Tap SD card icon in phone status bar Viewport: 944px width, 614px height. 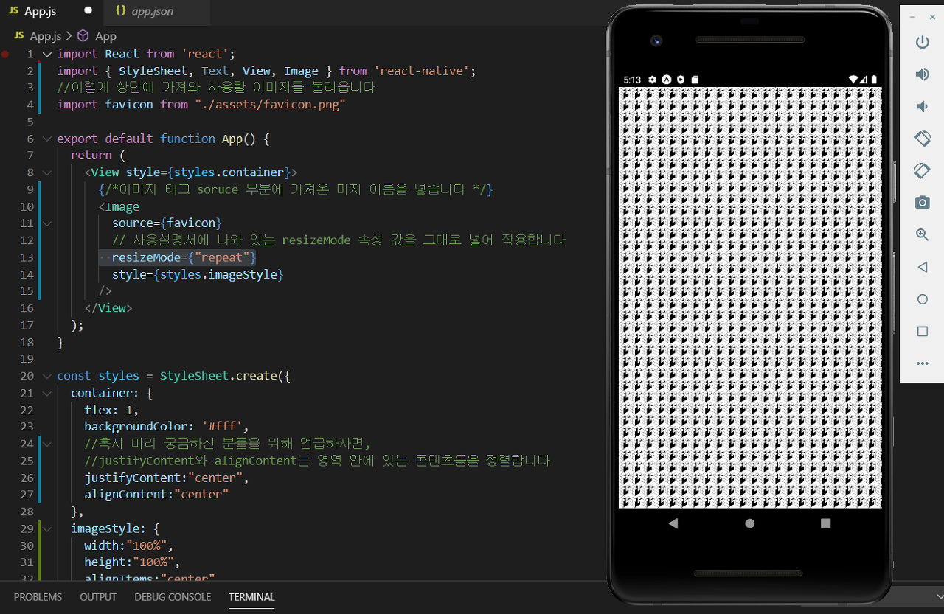pos(694,79)
